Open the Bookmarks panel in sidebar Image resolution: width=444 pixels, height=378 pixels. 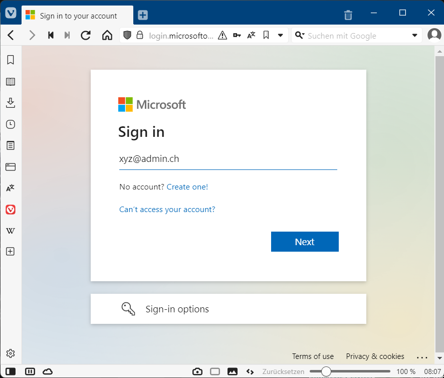[x=10, y=60]
